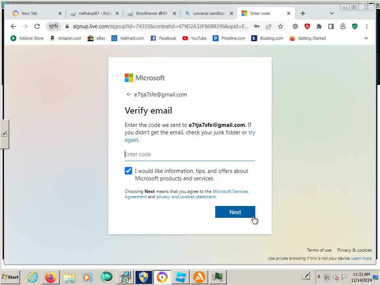Viewport: 380px width, 285px height.
Task: Toggle the browser side panel
Action: tap(331, 26)
